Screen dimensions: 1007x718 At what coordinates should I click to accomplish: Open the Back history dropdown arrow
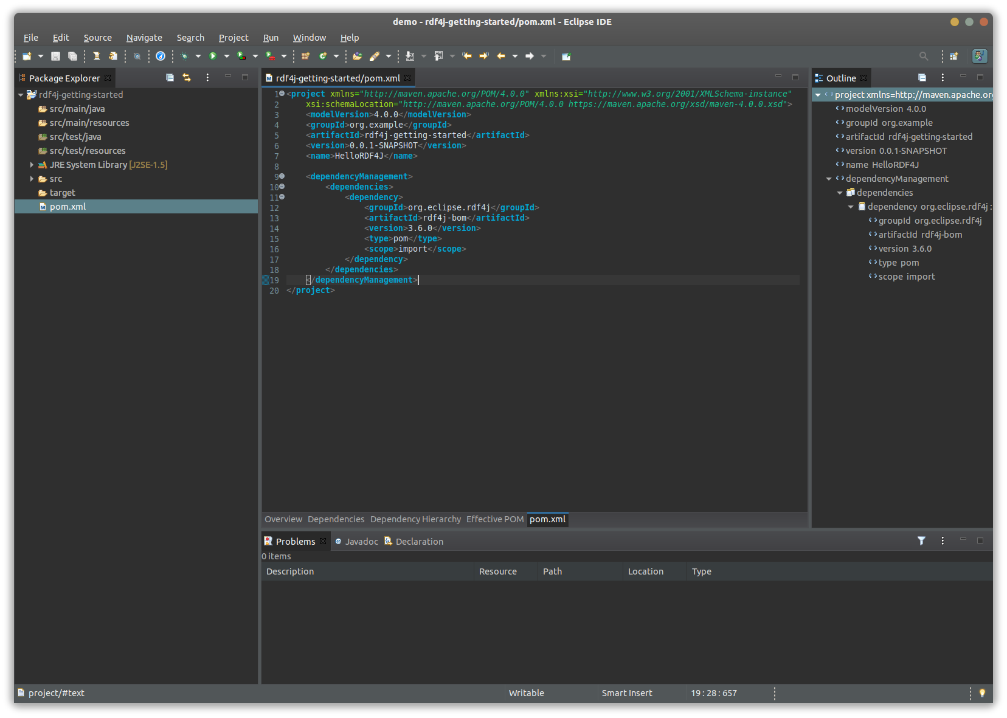tap(515, 57)
